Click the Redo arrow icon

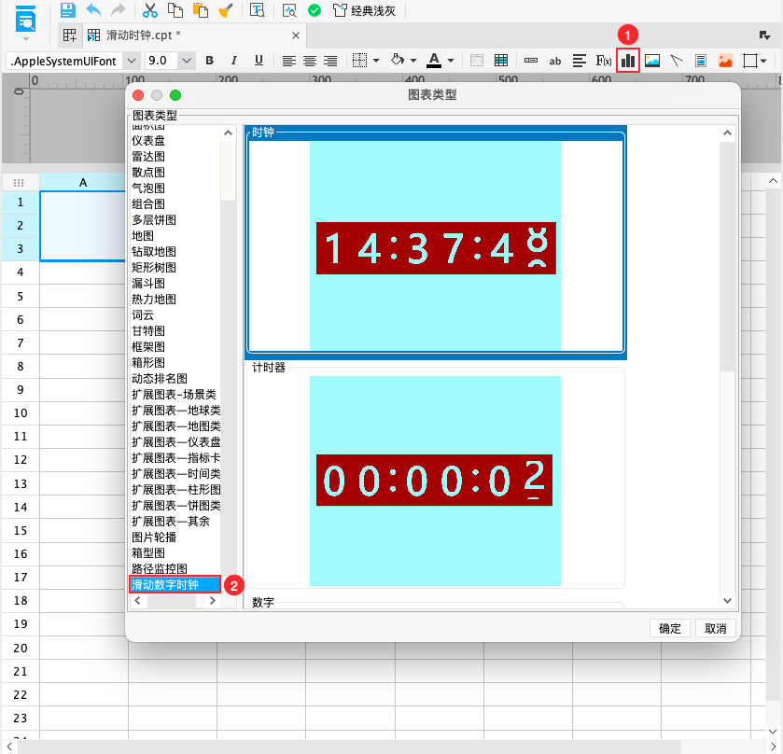coord(118,10)
